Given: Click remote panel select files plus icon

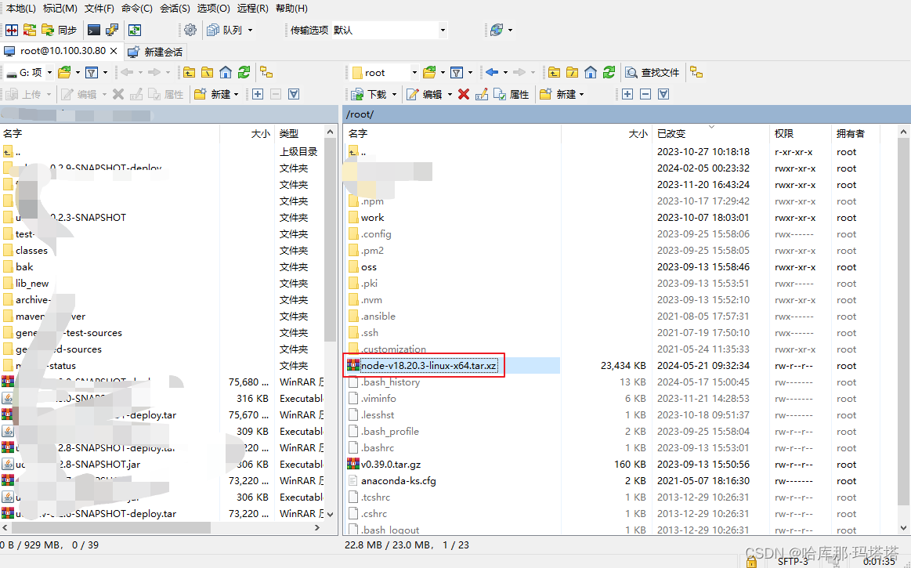Looking at the screenshot, I should pyautogui.click(x=627, y=94).
